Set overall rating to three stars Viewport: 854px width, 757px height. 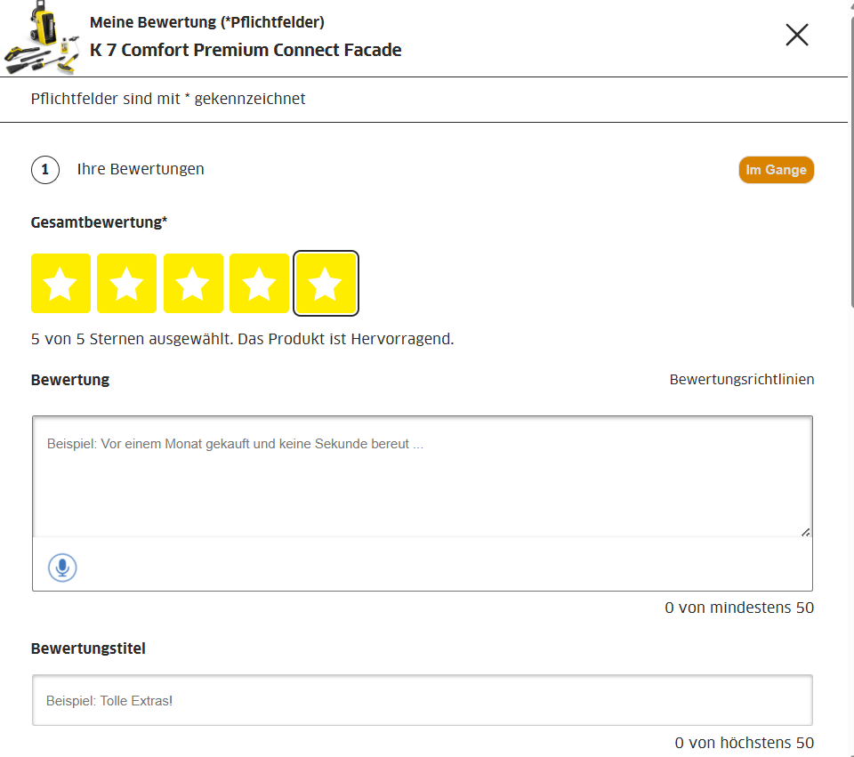(x=193, y=283)
